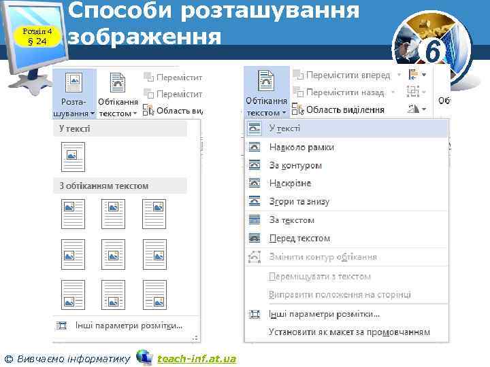Image resolution: width=490 pixels, height=367 pixels.
Task: Open 'Область ви' selection pane in left ribbon
Action: pos(173,111)
